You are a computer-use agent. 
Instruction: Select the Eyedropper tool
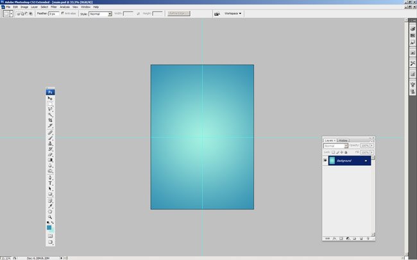tap(50, 206)
